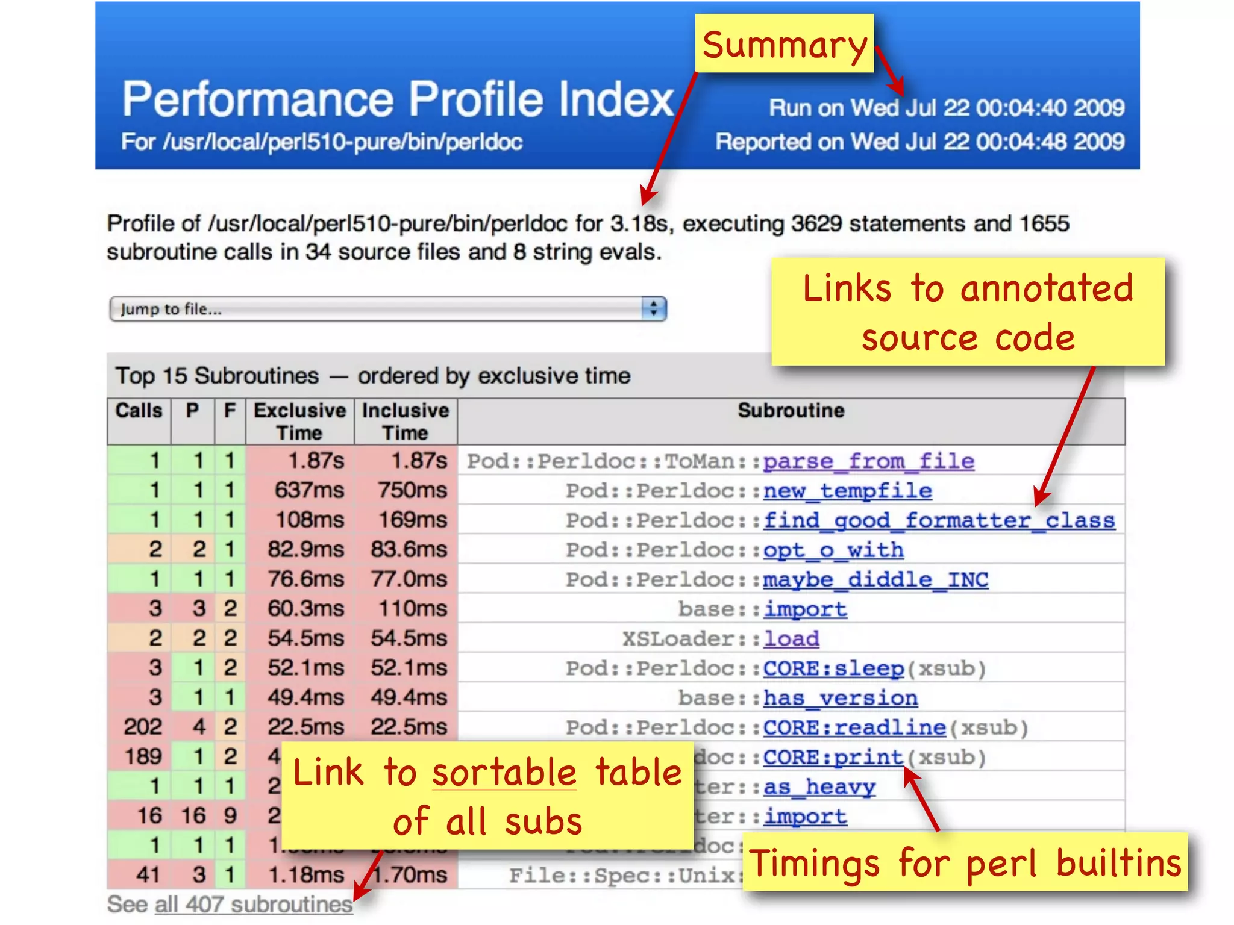1234x925 pixels.
Task: Click the Calls column header
Action: click(139, 421)
